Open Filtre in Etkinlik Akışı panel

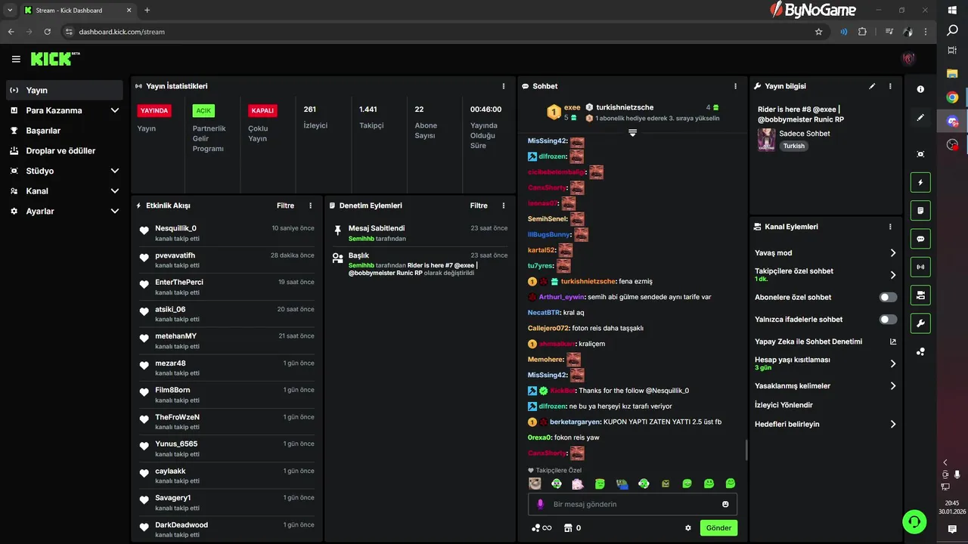click(x=285, y=206)
